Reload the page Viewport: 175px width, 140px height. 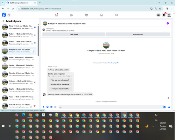(13, 8)
